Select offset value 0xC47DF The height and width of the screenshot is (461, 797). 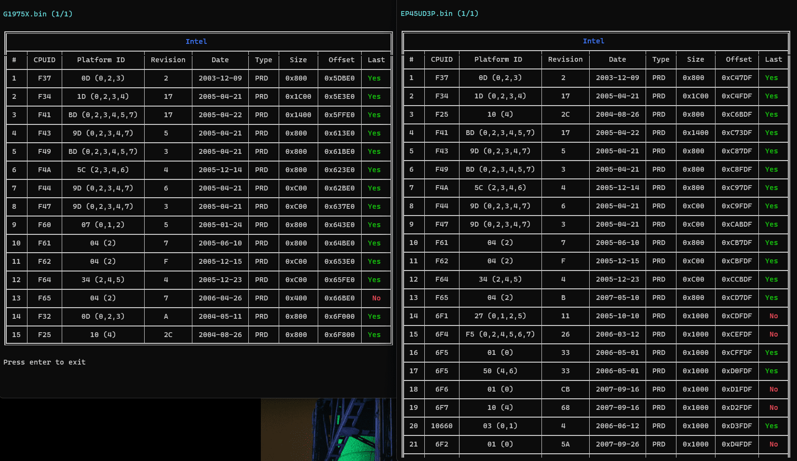[x=737, y=78]
